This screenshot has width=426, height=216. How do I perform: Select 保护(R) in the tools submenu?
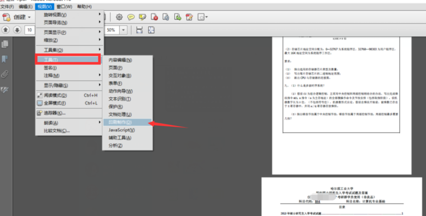(x=127, y=107)
